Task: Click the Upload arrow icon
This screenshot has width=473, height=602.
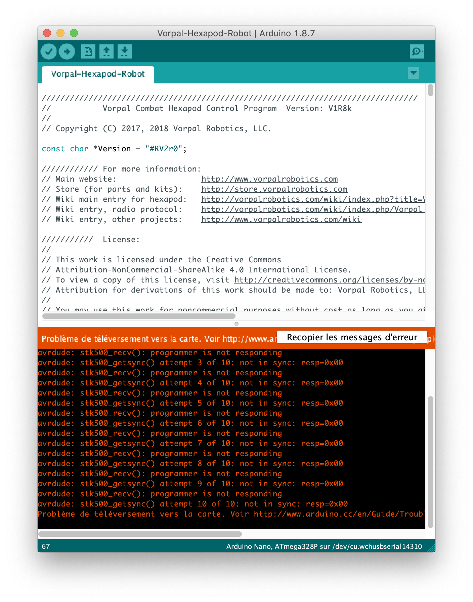Action: pos(67,51)
